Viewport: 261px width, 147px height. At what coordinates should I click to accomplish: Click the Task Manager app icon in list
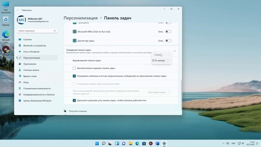pos(75,40)
